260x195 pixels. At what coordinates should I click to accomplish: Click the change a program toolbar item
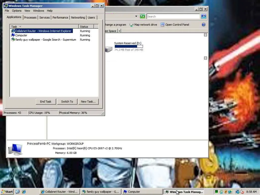116,25
